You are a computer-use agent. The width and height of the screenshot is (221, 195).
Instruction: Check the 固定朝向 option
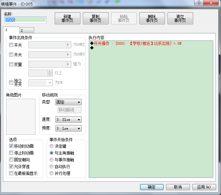[11, 159]
